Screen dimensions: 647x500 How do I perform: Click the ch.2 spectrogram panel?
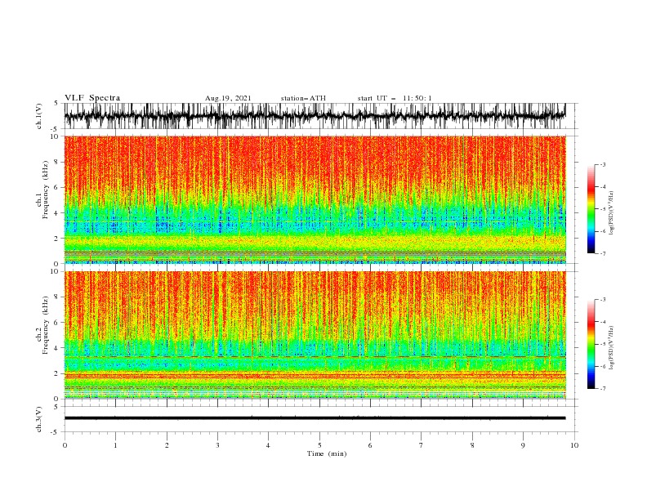point(315,335)
